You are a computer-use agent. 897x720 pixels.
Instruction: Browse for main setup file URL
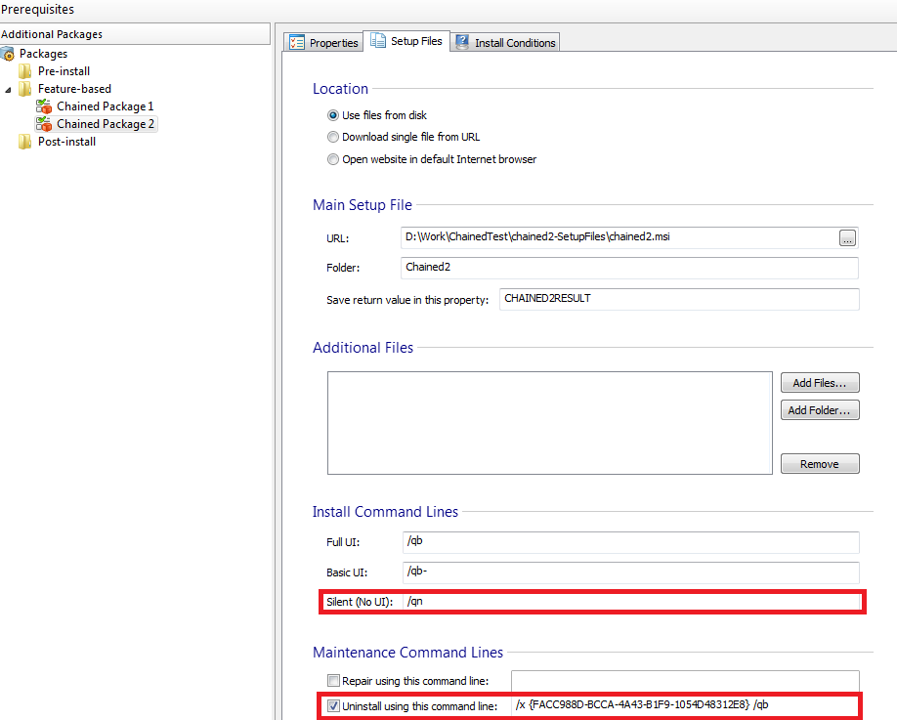(x=847, y=237)
